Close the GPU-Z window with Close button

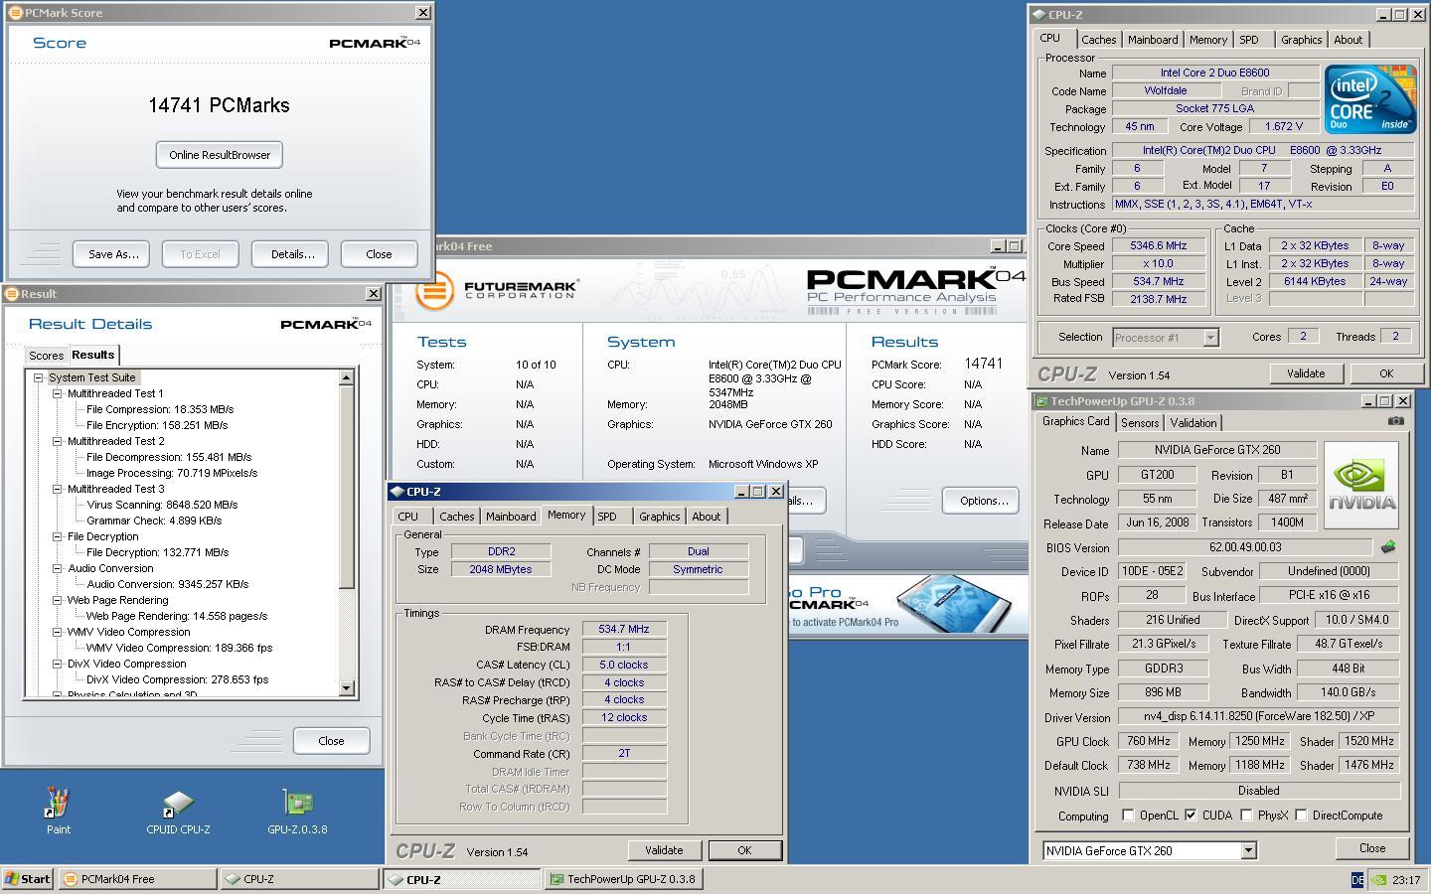pyautogui.click(x=1372, y=848)
